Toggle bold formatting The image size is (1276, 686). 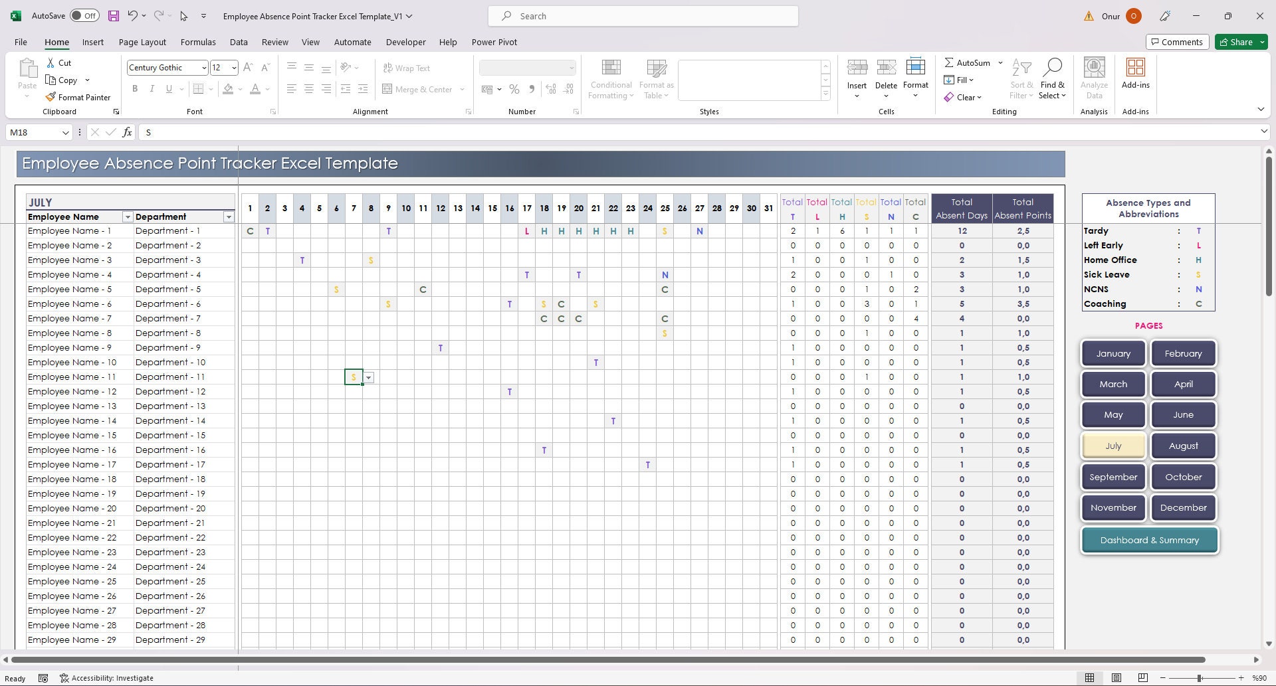135,88
